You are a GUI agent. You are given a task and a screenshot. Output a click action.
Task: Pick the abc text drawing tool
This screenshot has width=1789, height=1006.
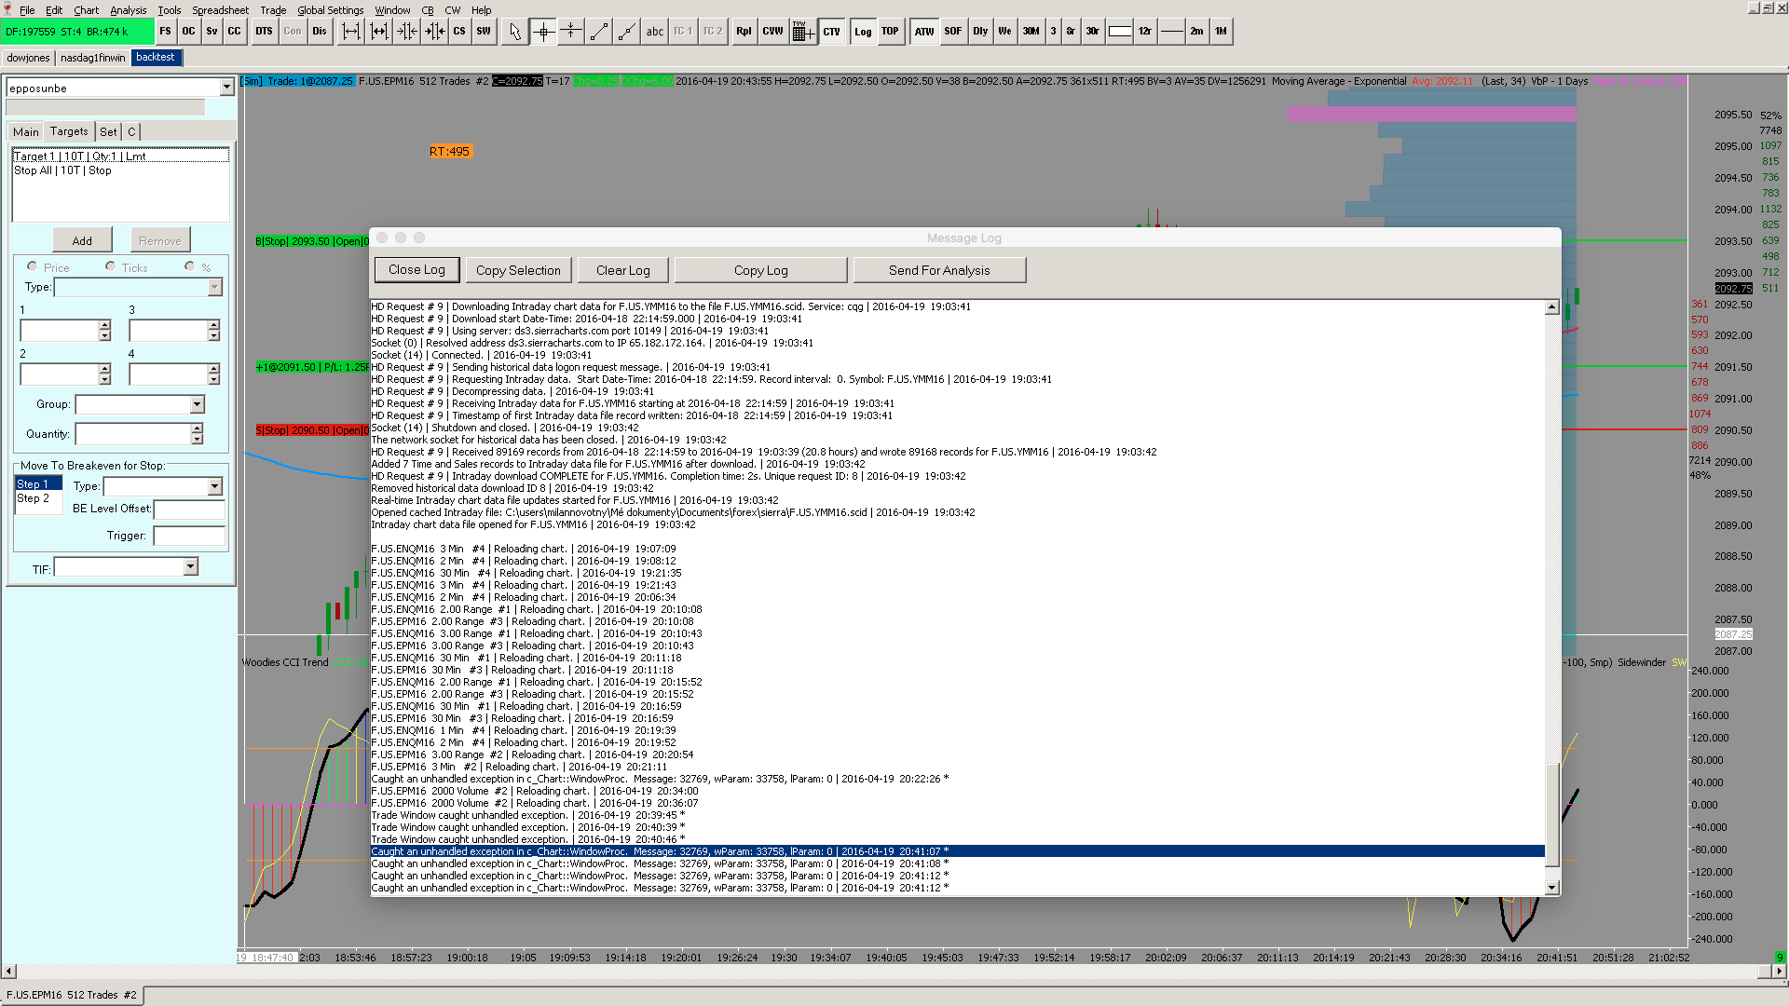[x=655, y=32]
